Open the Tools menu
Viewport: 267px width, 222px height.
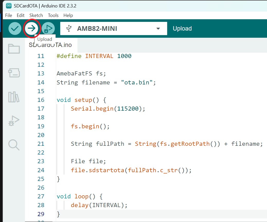pos(53,15)
